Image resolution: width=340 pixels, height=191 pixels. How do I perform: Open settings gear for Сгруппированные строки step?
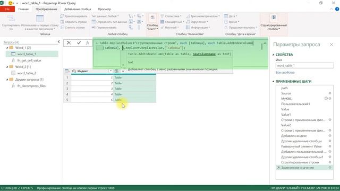[x=330, y=162]
